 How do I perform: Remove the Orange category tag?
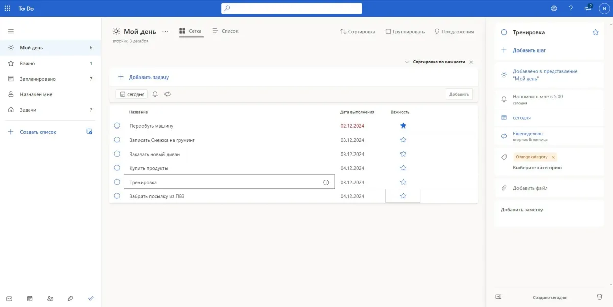point(553,157)
